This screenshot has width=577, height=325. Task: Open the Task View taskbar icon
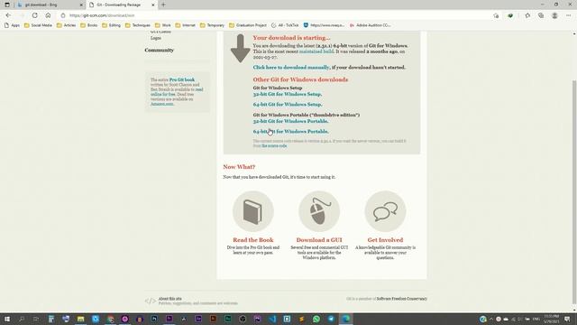click(36, 319)
